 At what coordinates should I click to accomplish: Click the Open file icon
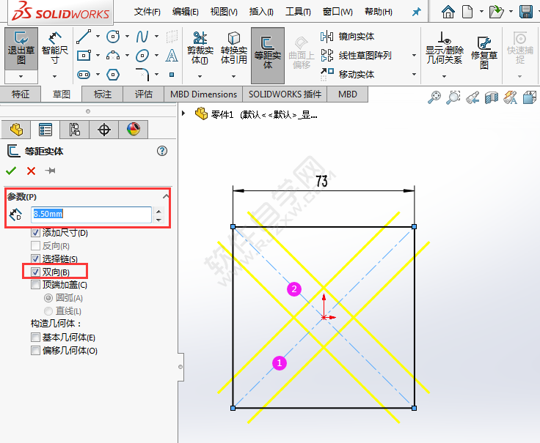click(x=496, y=12)
